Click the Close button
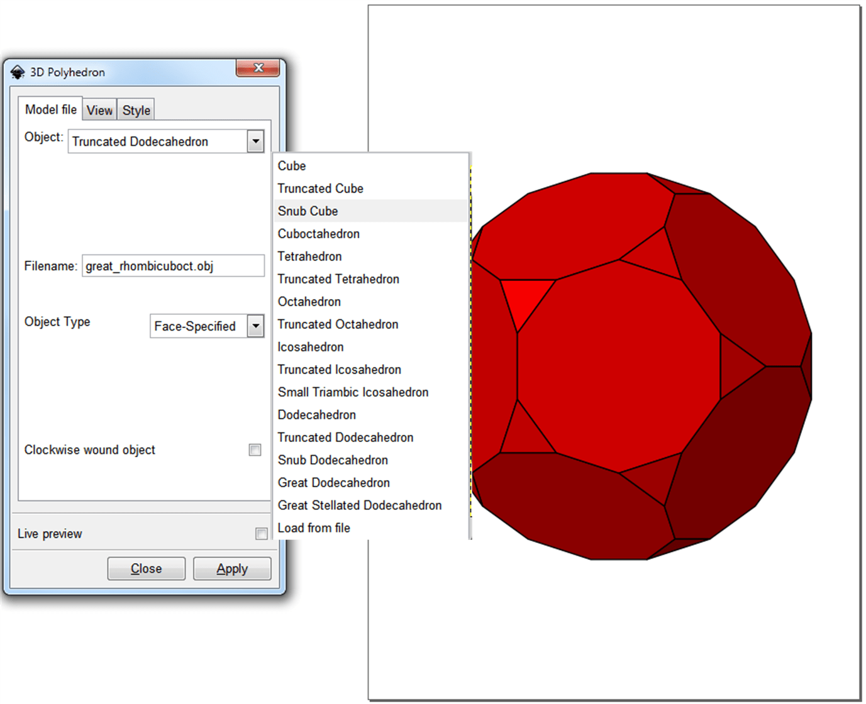Screen dimensions: 866x704 click(x=146, y=568)
